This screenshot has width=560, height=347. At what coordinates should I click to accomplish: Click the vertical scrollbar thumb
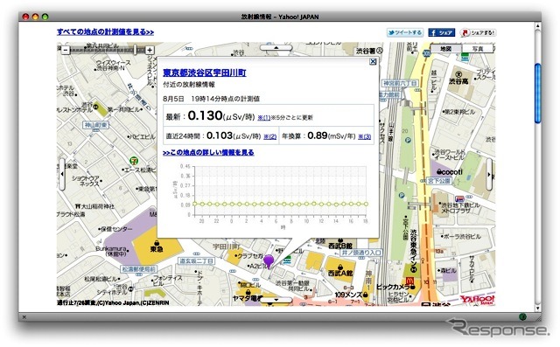click(x=538, y=94)
